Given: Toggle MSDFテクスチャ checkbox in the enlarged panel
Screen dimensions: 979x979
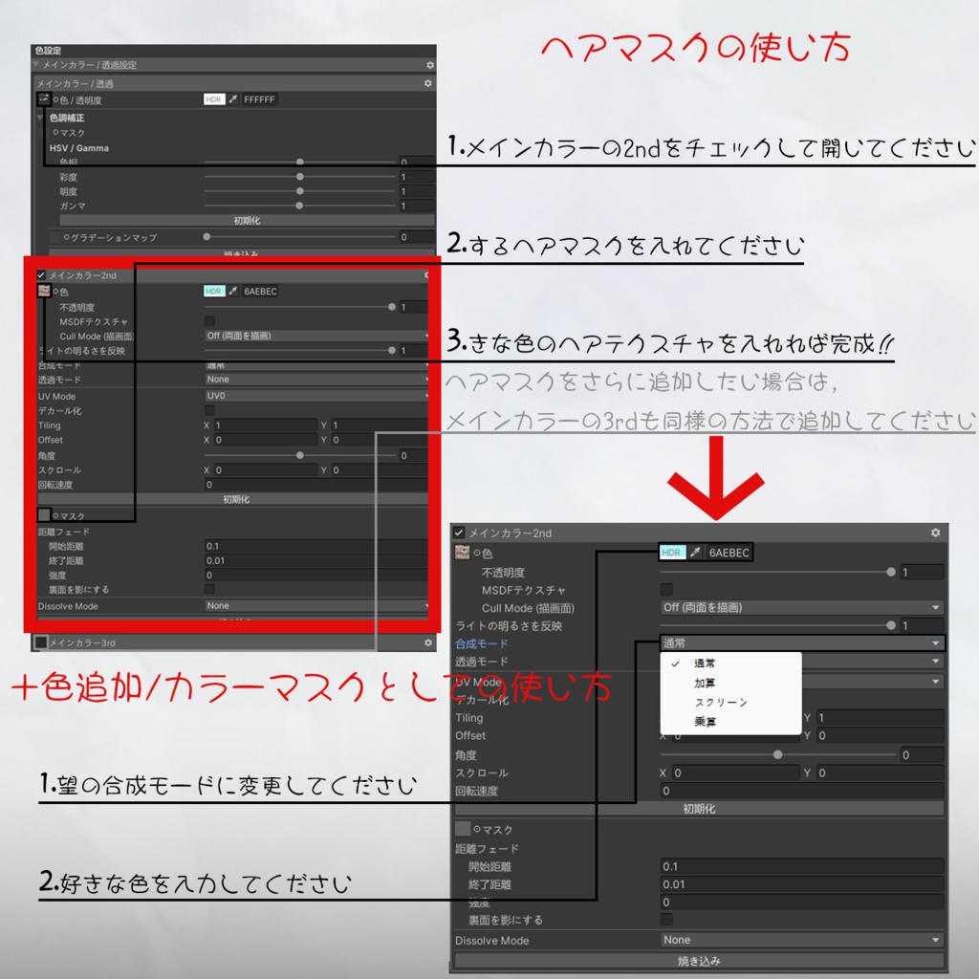Looking at the screenshot, I should click(x=666, y=589).
